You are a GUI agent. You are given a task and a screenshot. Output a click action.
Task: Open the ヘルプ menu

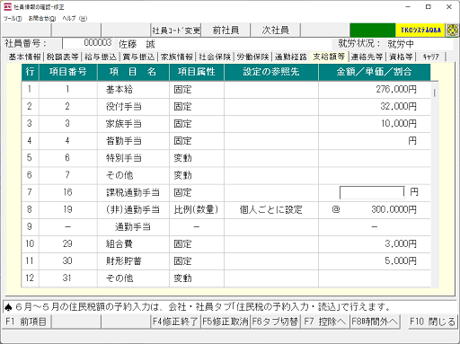click(75, 19)
